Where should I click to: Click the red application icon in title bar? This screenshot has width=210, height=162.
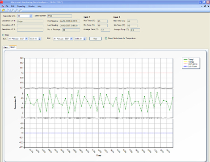[2, 2]
